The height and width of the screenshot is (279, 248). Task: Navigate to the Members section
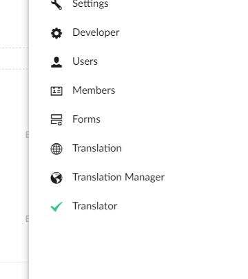click(x=94, y=90)
